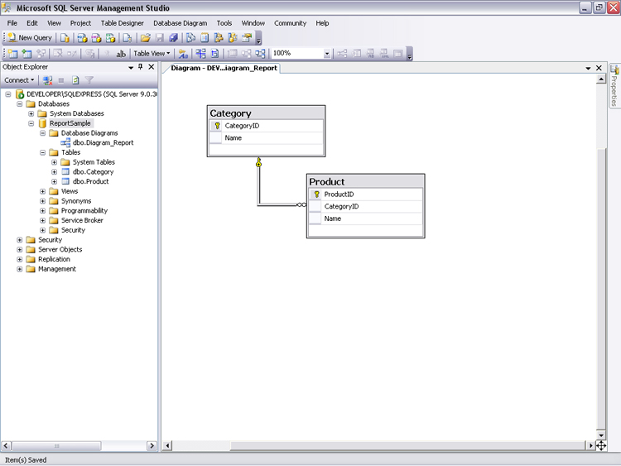Expand the System Databases node
This screenshot has width=621, height=466.
pos(31,113)
